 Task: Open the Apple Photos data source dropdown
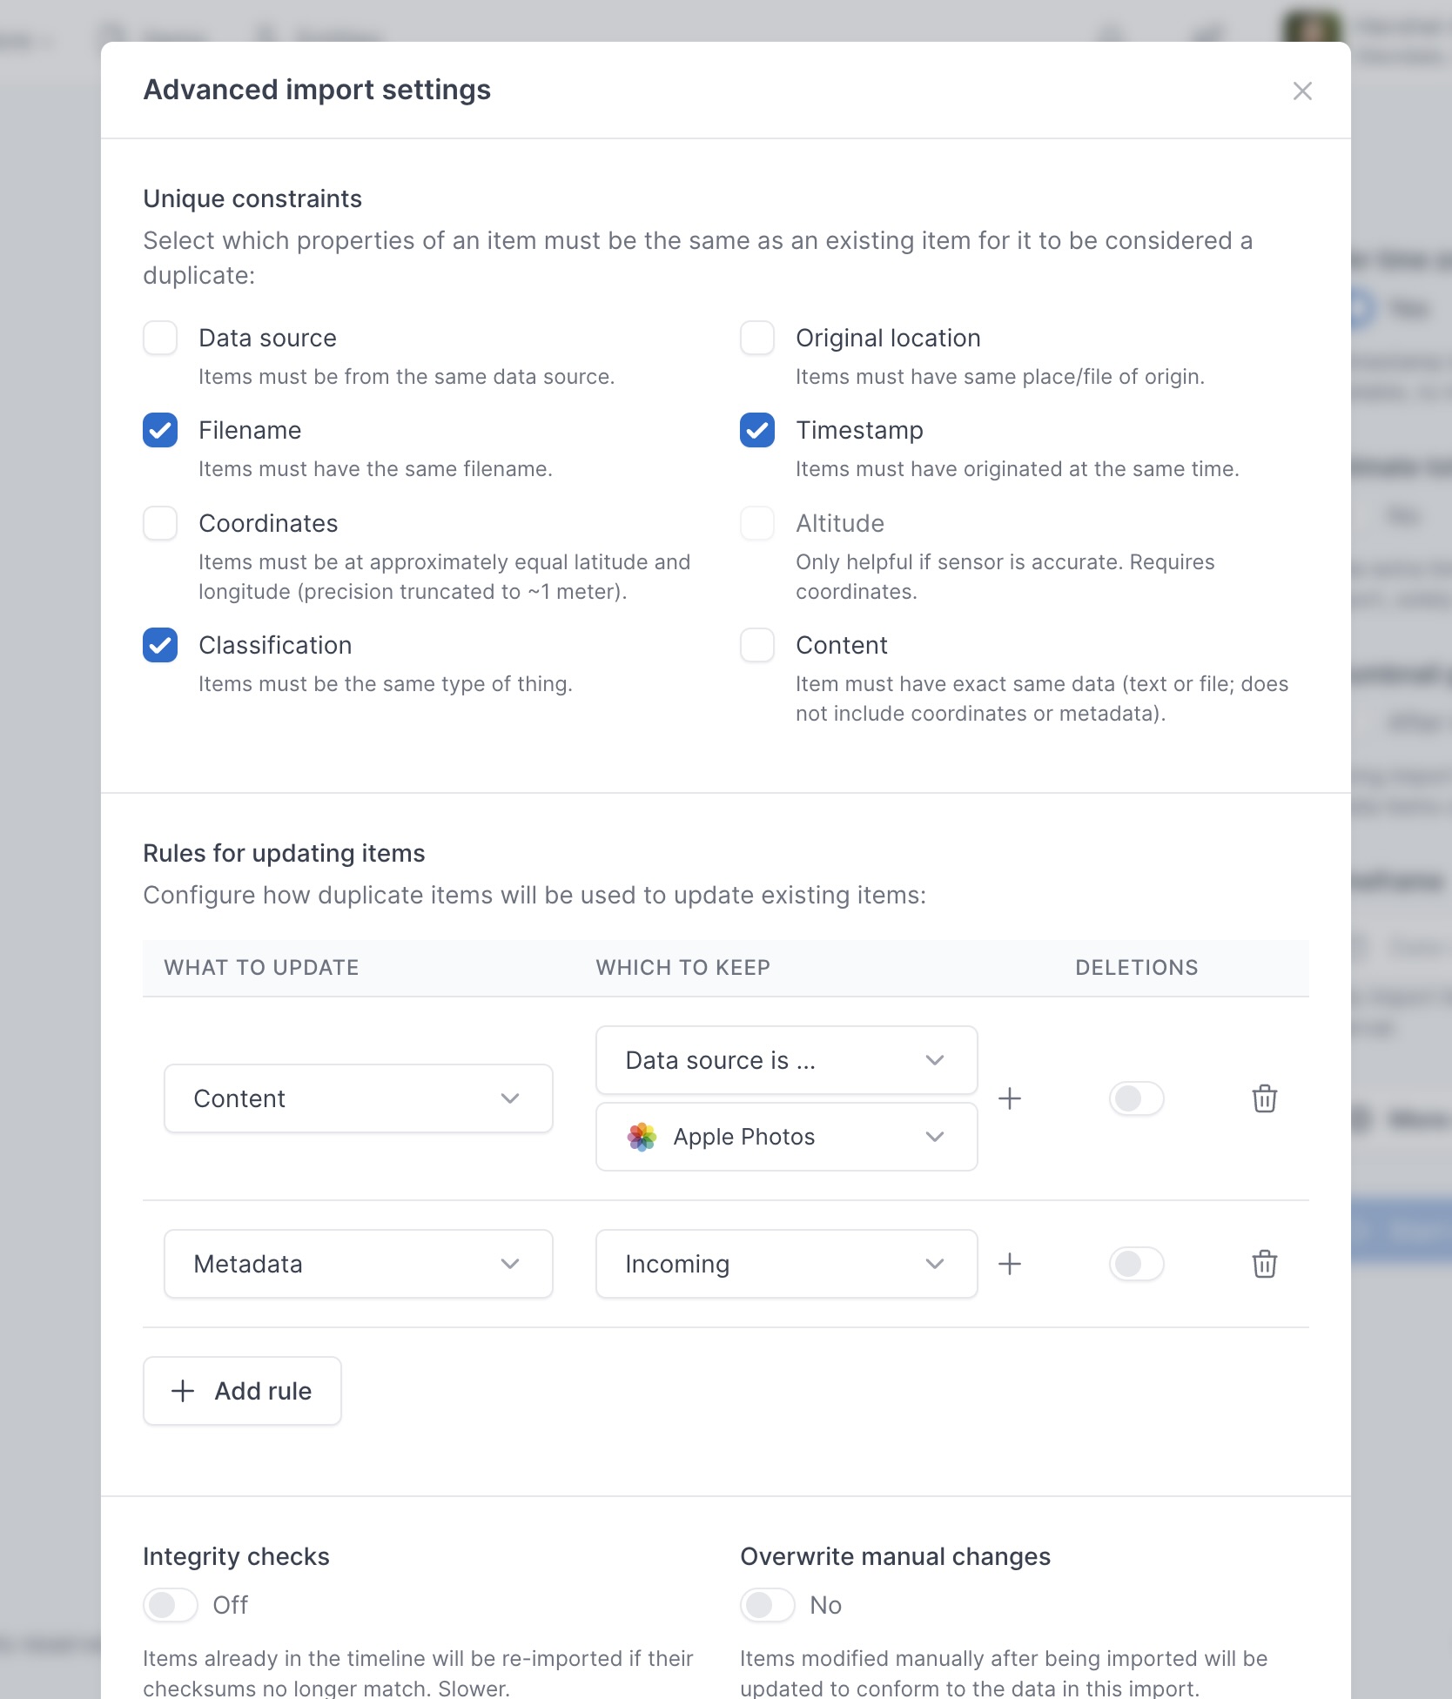(786, 1137)
